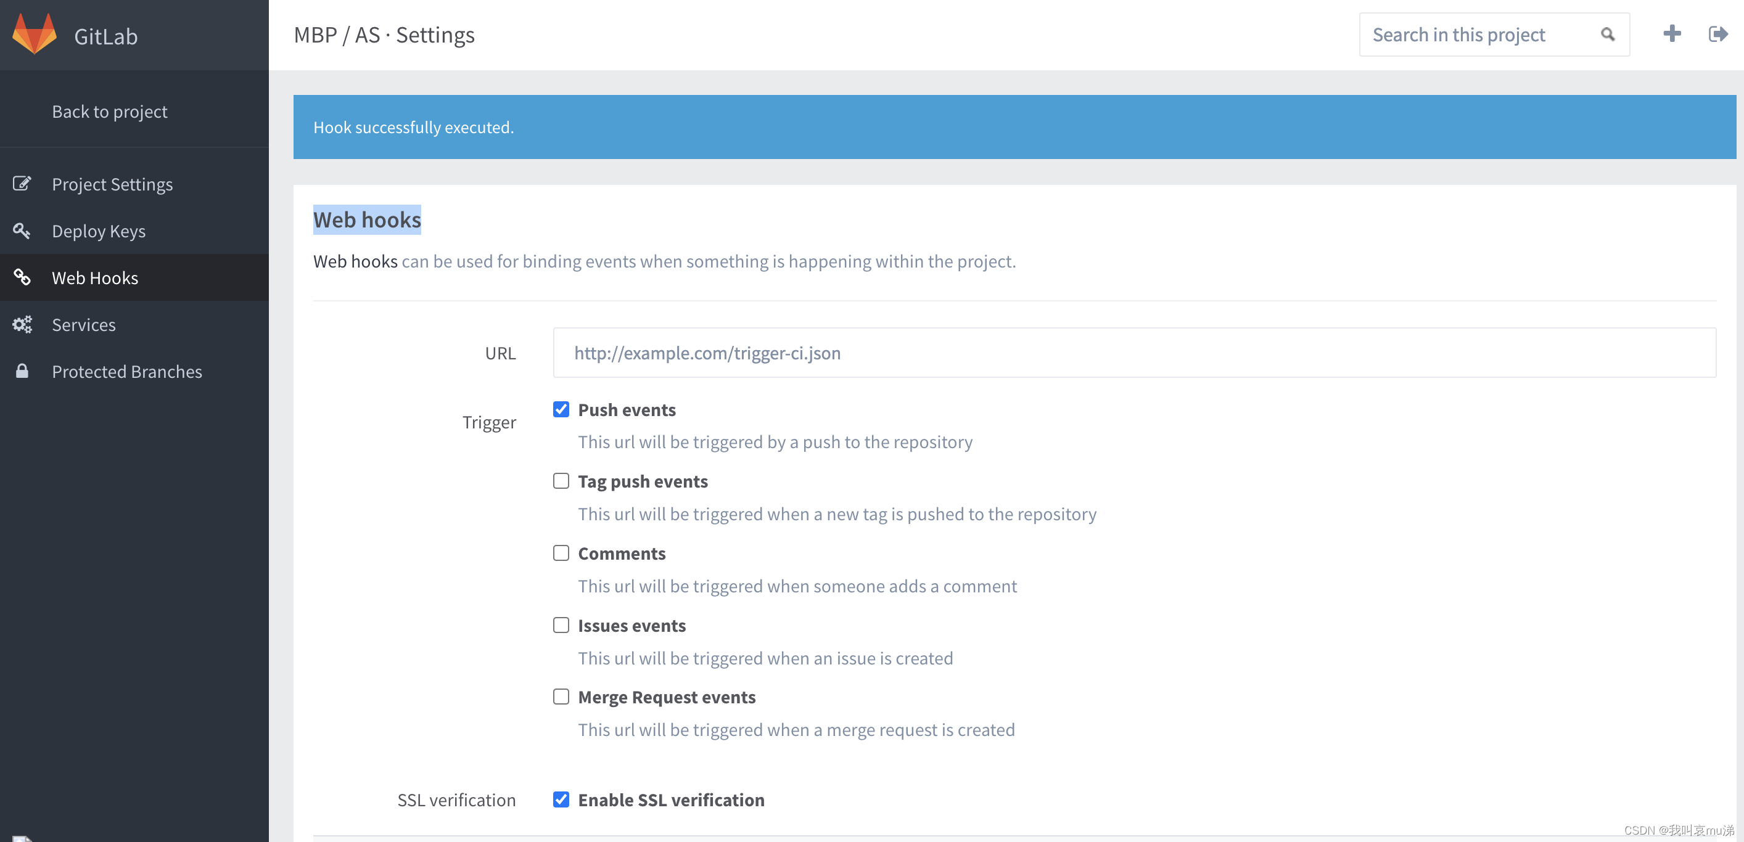Click the Protected Branches lock icon

click(22, 371)
